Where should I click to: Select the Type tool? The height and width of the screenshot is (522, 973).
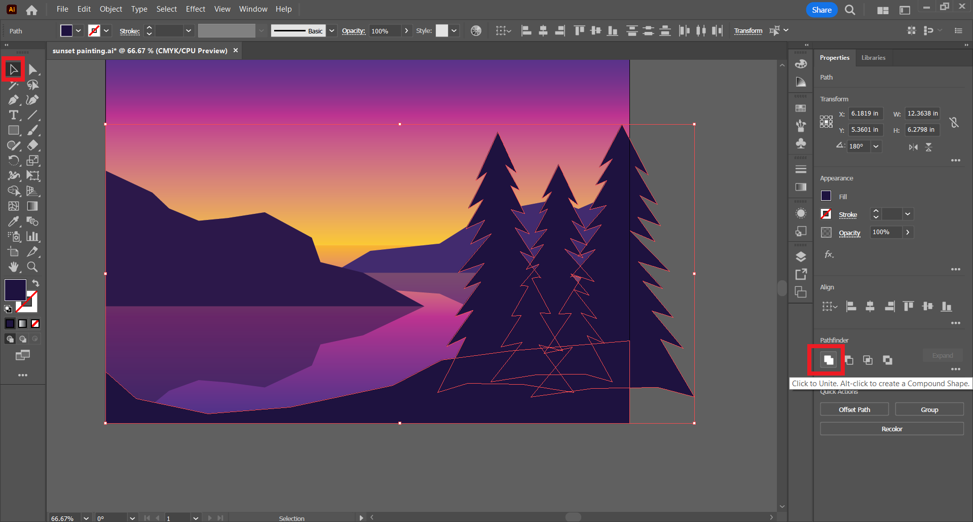[14, 116]
